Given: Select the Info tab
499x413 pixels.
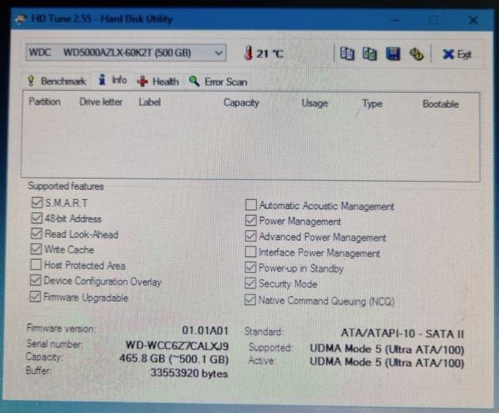Looking at the screenshot, I should click(x=113, y=80).
